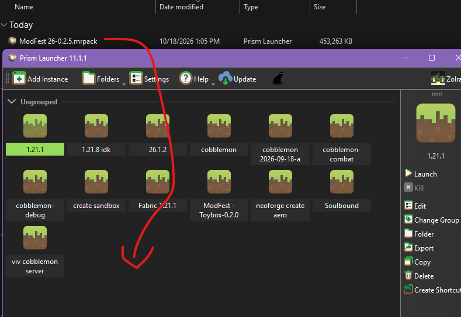
Task: Open the instance Folder
Action: coord(419,234)
